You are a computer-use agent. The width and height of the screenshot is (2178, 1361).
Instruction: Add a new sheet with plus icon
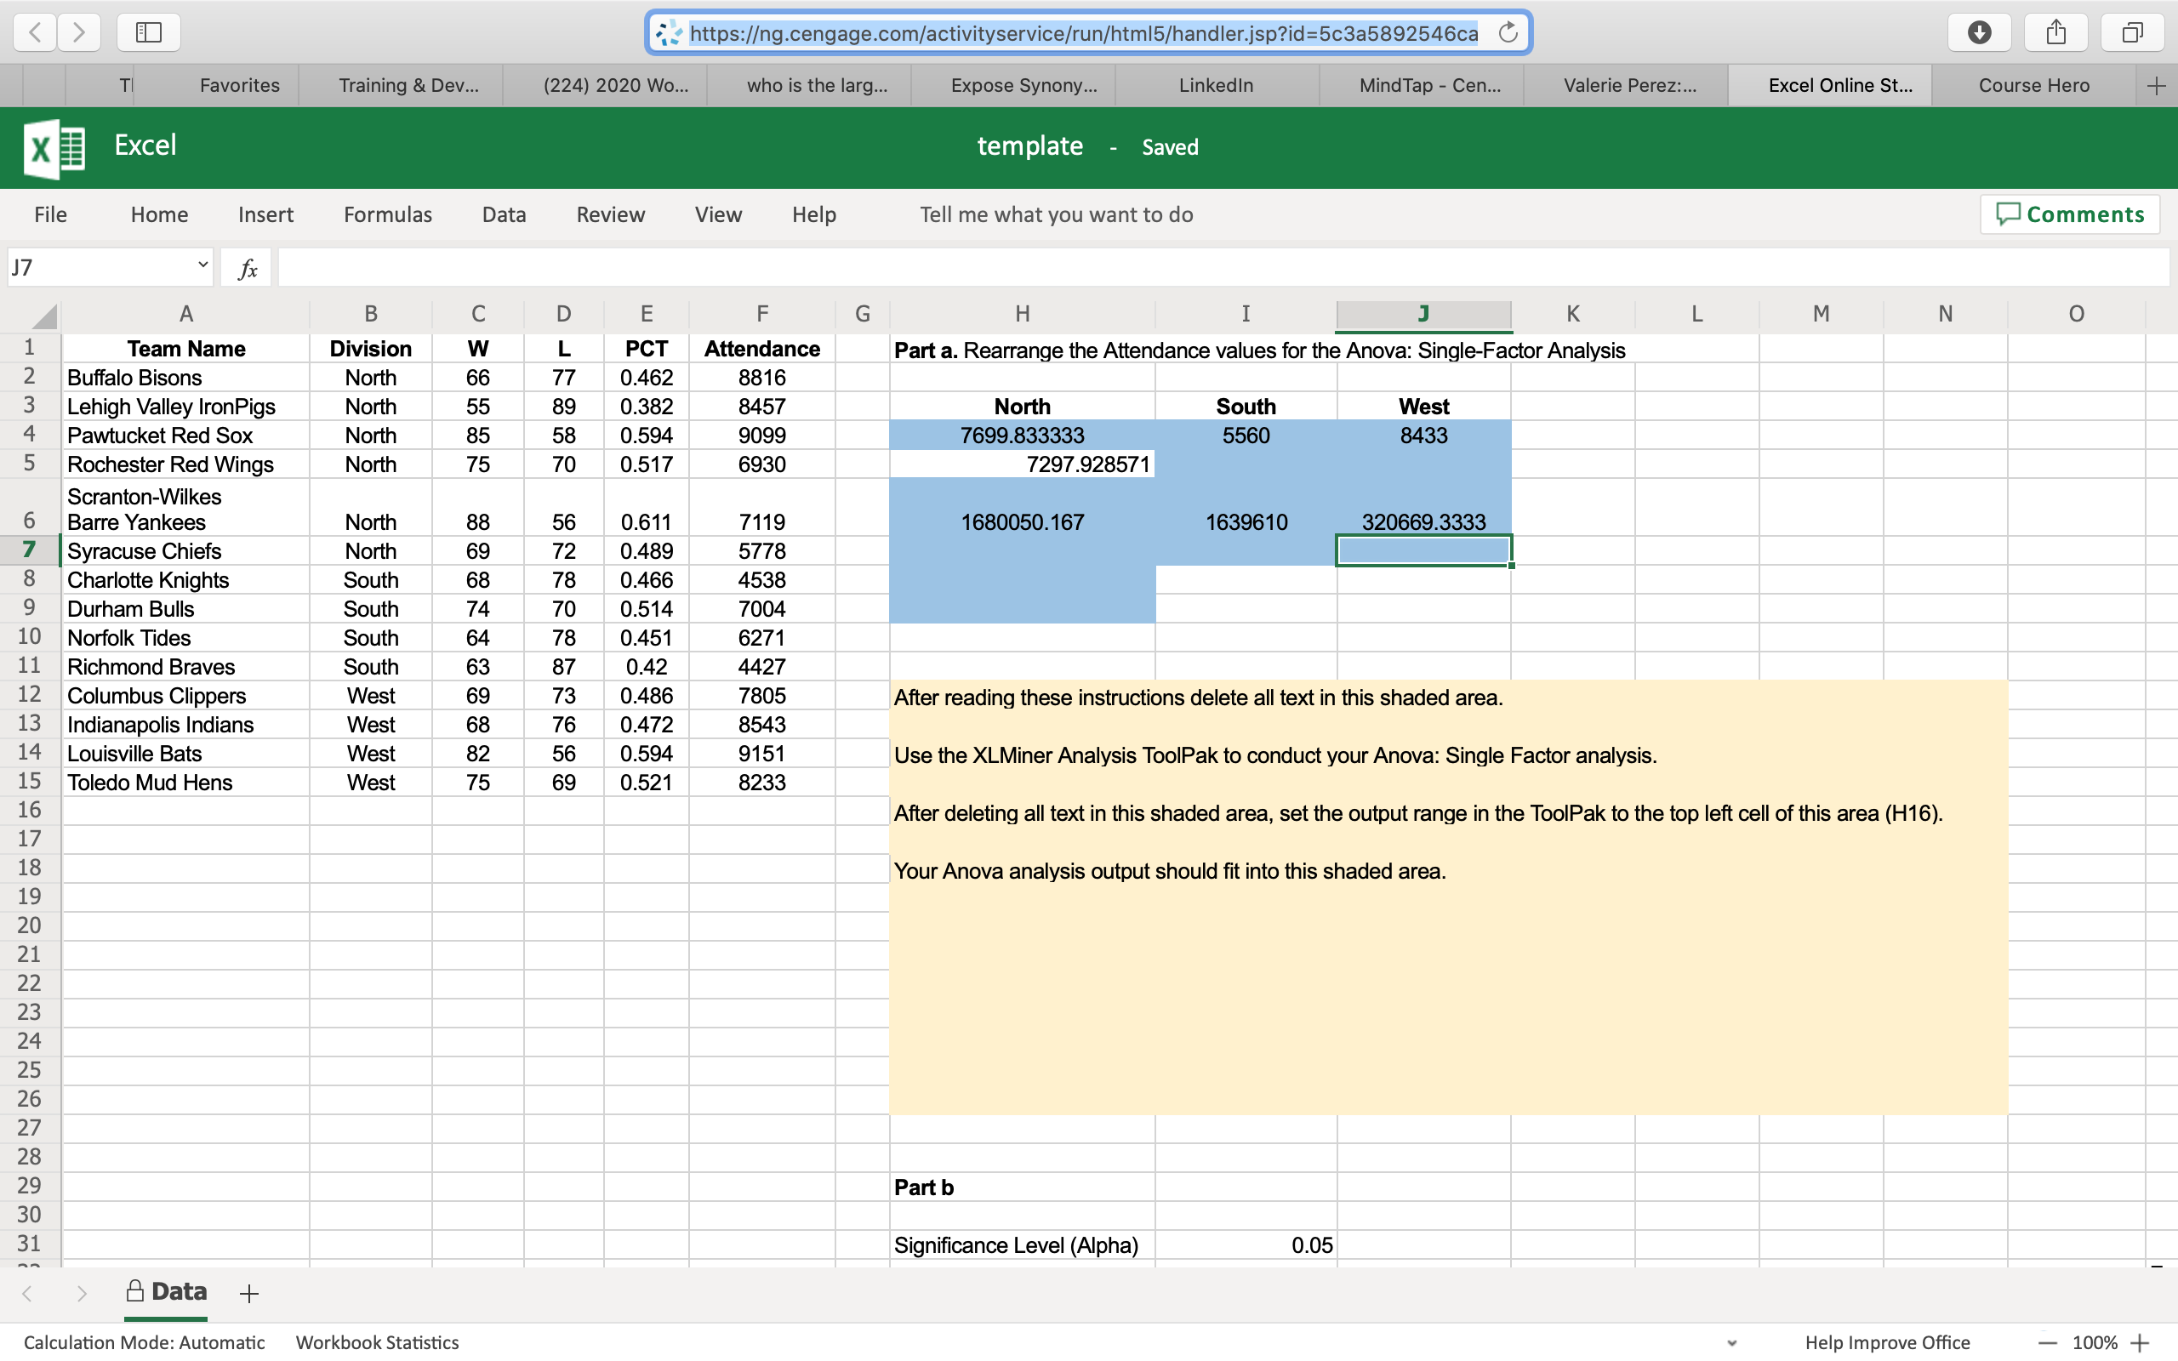click(x=249, y=1294)
